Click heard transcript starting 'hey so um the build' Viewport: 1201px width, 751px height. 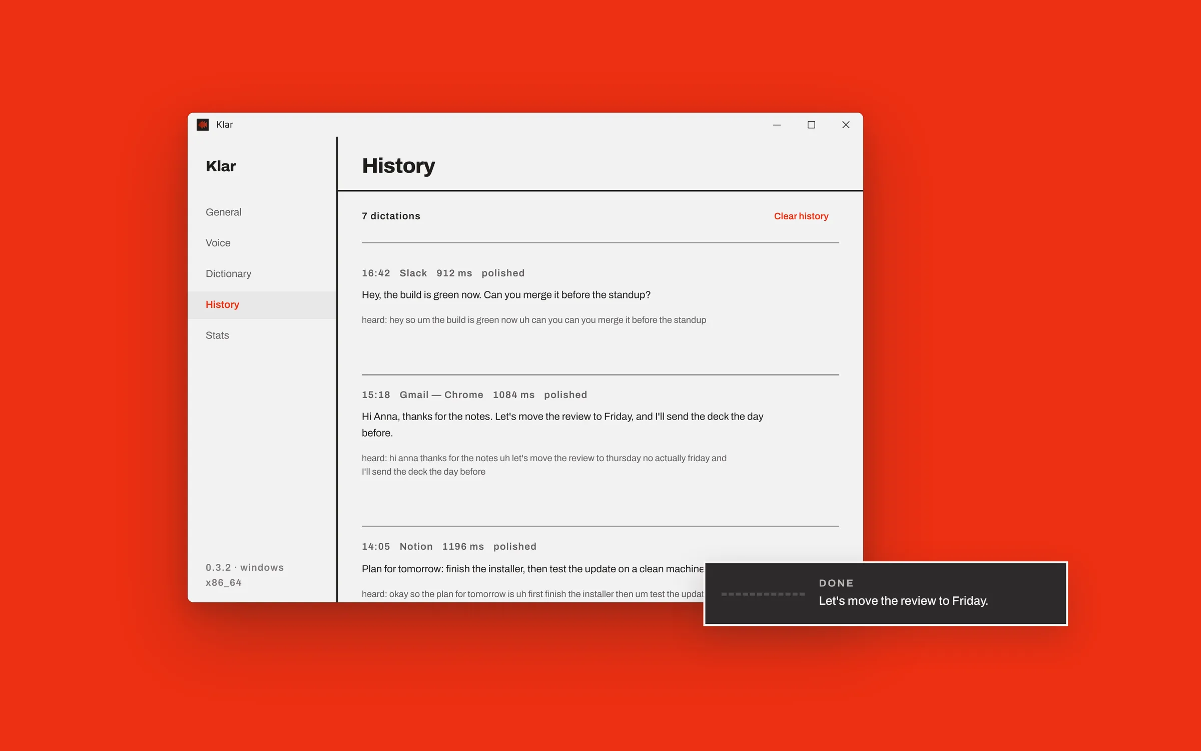click(534, 320)
